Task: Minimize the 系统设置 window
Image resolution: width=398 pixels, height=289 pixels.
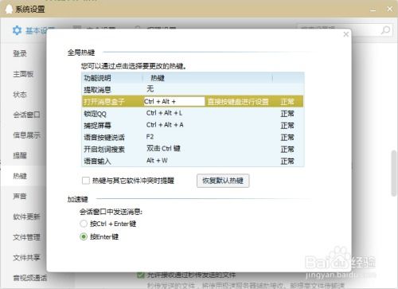Action: coord(373,10)
